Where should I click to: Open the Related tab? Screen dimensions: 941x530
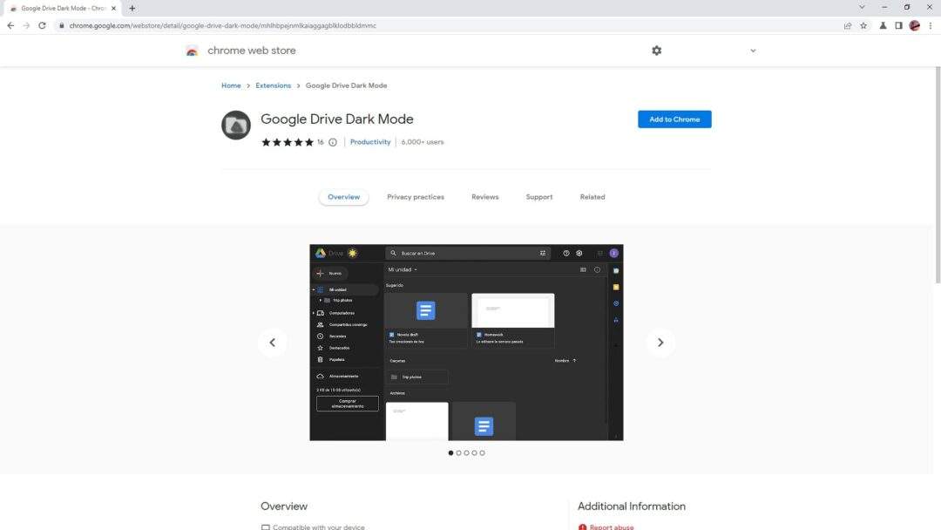click(x=592, y=197)
